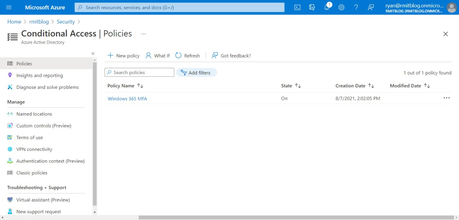Click the Search policies field

click(x=140, y=72)
